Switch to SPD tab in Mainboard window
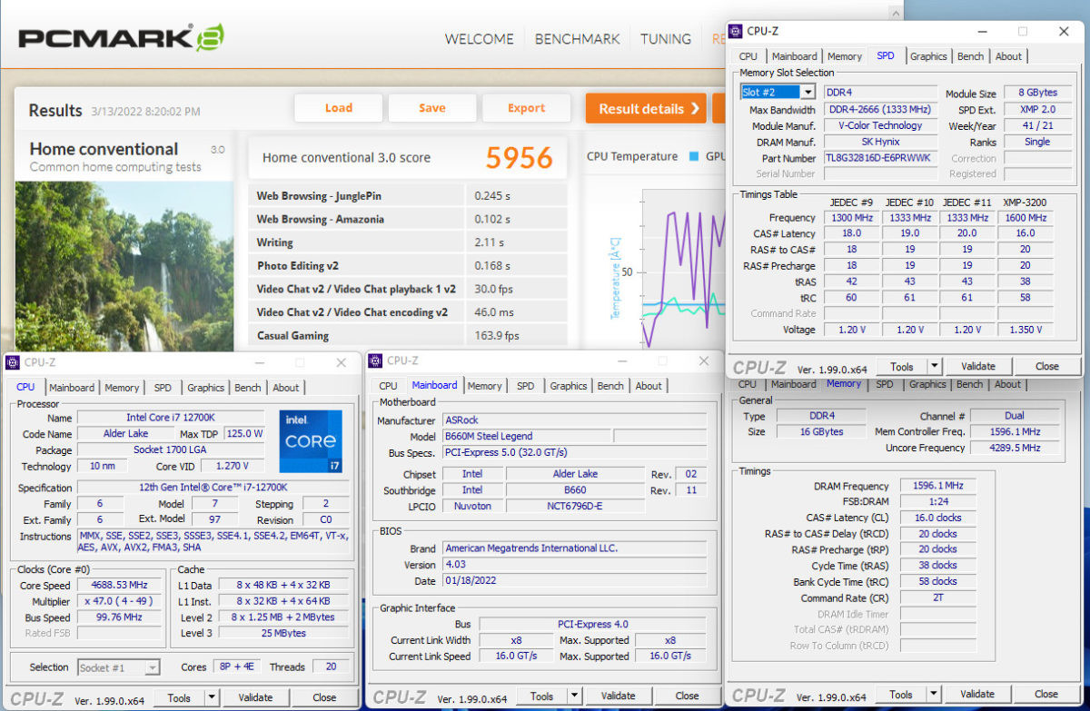This screenshot has width=1090, height=711. click(x=526, y=386)
